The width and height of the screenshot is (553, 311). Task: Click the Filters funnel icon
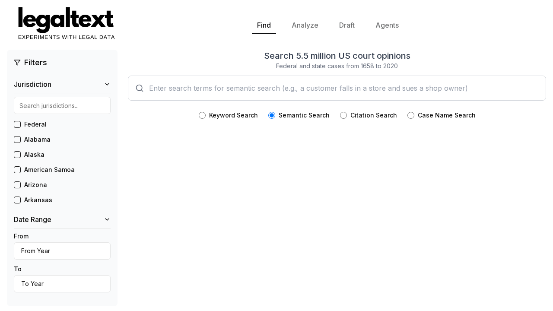coord(17,62)
